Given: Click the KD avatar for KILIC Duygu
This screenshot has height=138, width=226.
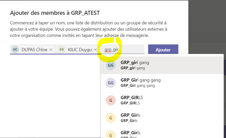Looking at the screenshot, I should coord(62,49).
